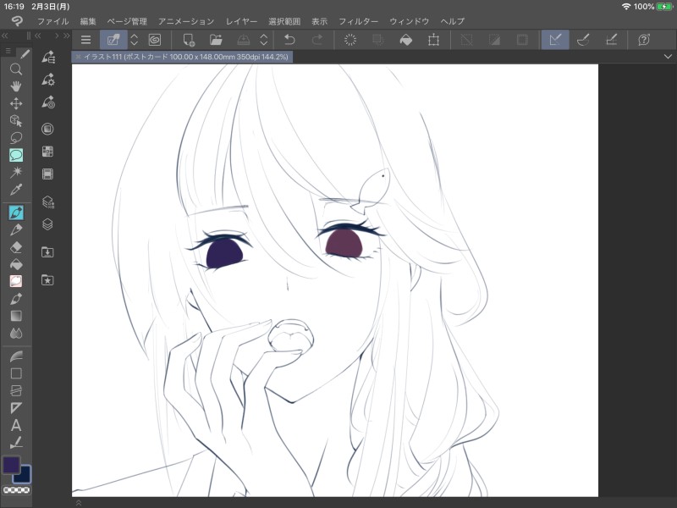
Task: Select the Move layer tool
Action: [x=16, y=103]
